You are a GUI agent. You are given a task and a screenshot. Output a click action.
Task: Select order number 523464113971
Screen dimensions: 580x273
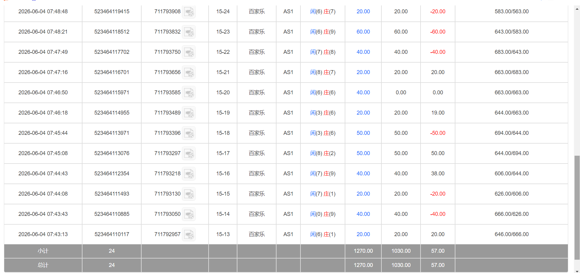pos(112,133)
